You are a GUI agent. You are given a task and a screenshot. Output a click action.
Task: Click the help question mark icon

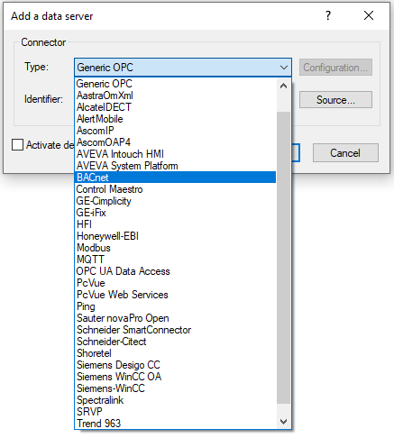coord(328,15)
